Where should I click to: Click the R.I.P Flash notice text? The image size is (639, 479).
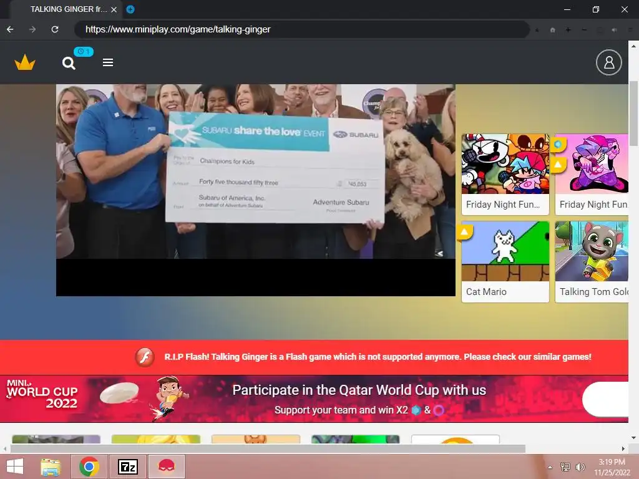(378, 357)
